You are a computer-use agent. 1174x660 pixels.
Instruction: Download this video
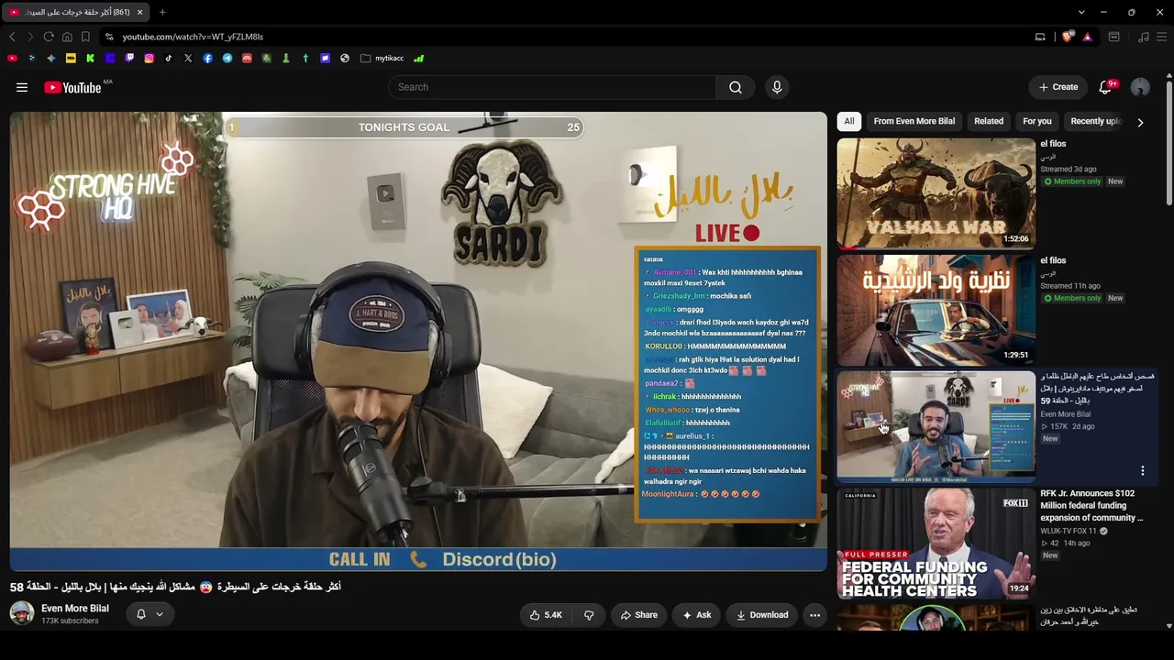click(762, 615)
